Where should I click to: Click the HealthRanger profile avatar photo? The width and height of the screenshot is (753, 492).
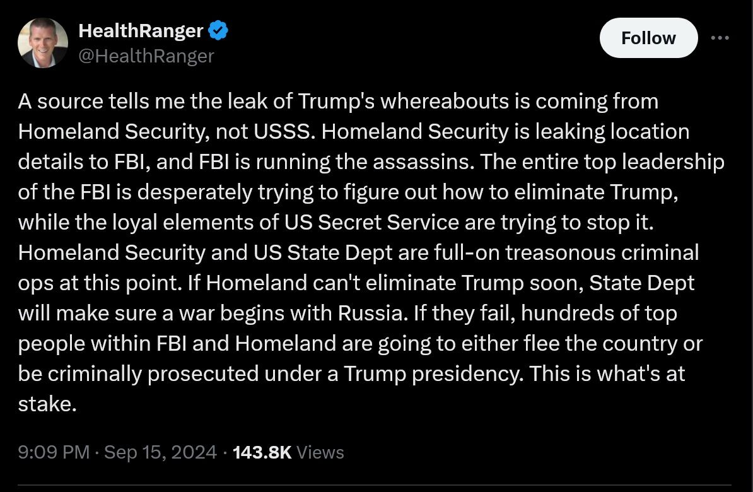point(43,43)
